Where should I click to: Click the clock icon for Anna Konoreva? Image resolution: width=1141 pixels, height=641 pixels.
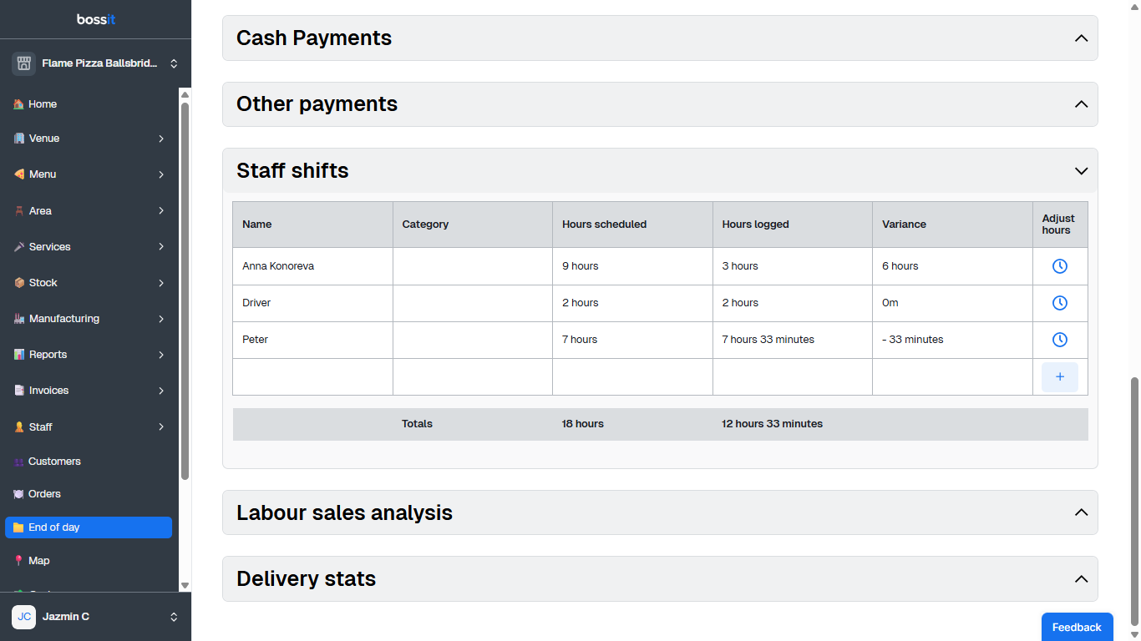[x=1059, y=266]
